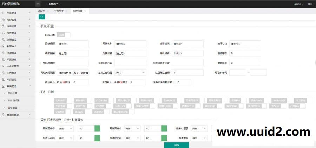This screenshot has width=316, height=148.
Task: Click the 数据管理 sidebar icon
Action: point(3,80)
